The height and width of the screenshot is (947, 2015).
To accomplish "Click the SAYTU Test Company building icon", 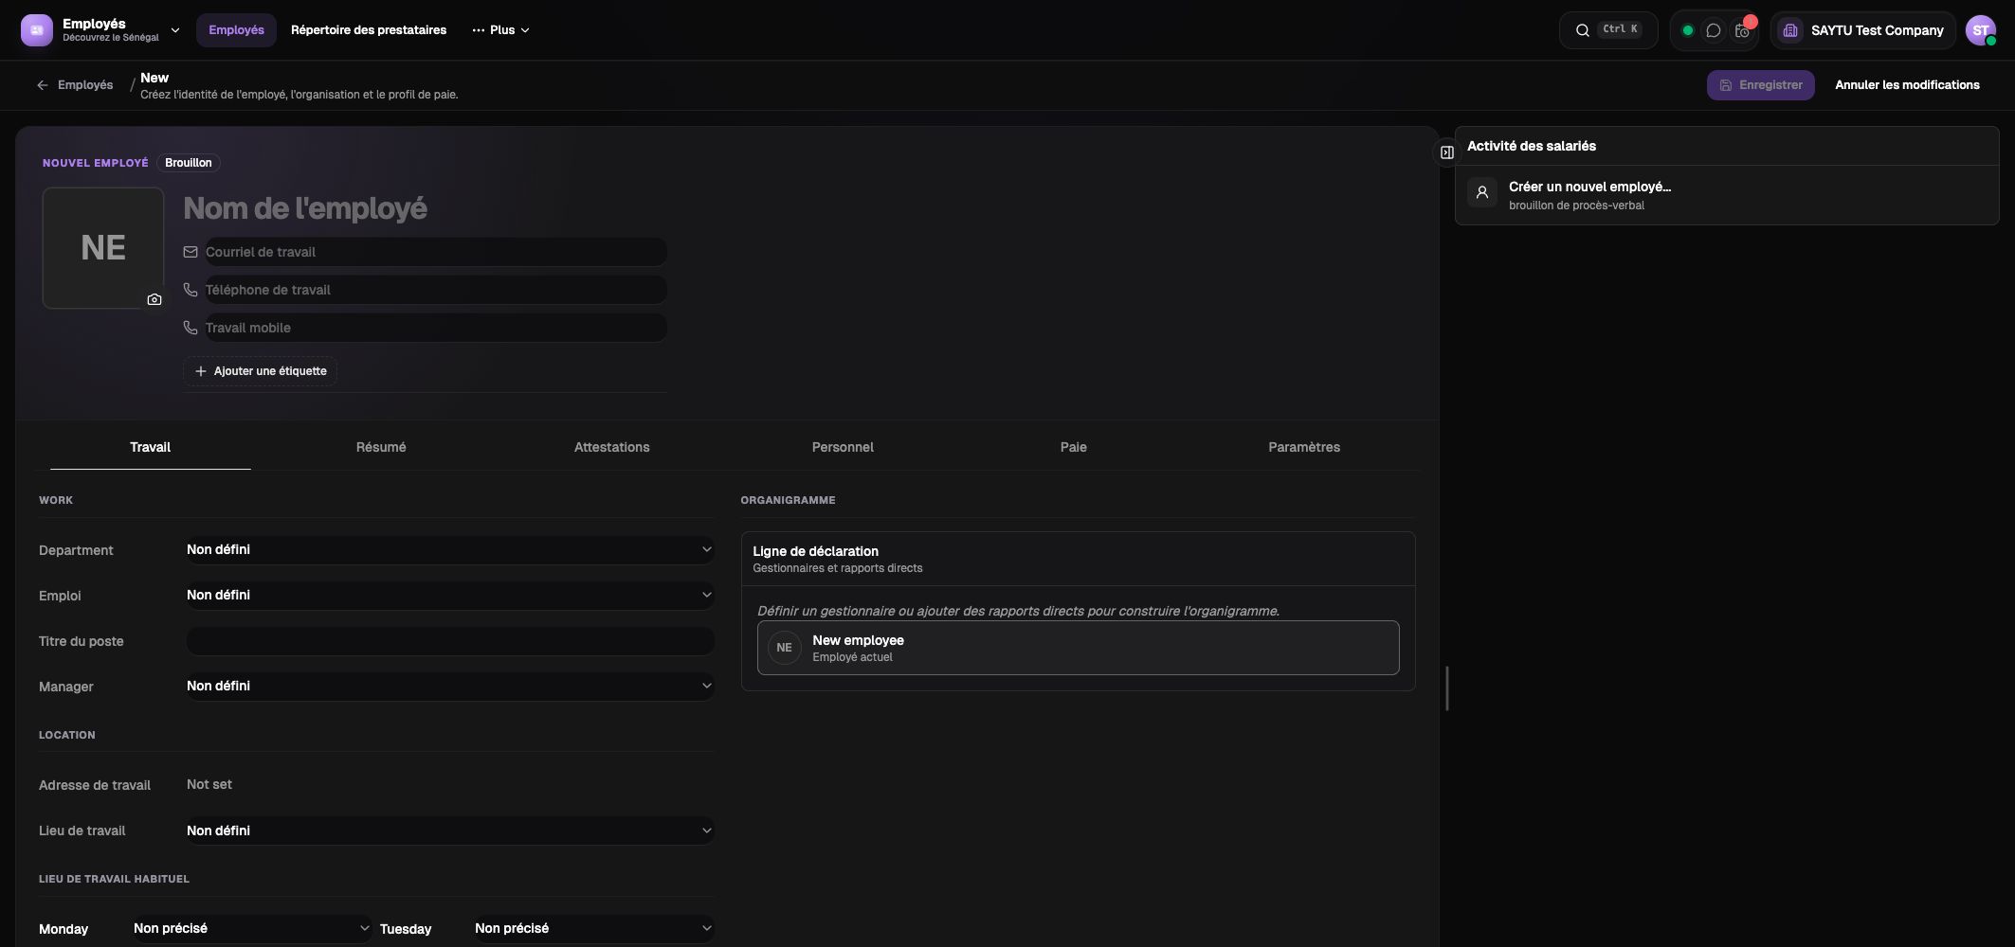I will click(1790, 30).
